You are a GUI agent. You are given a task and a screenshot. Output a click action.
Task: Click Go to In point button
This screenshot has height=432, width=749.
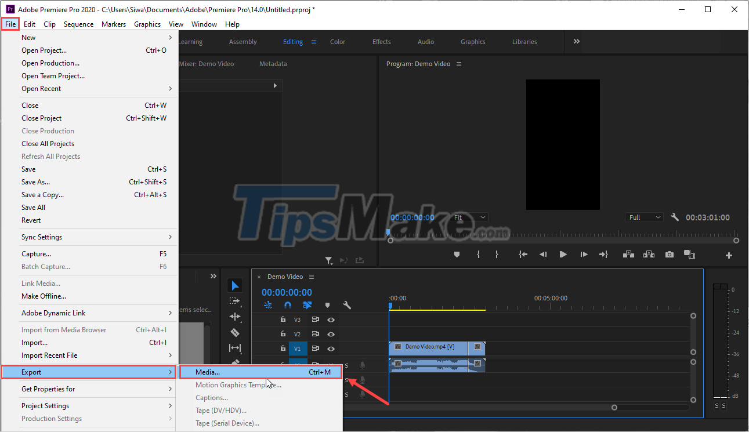(x=523, y=255)
